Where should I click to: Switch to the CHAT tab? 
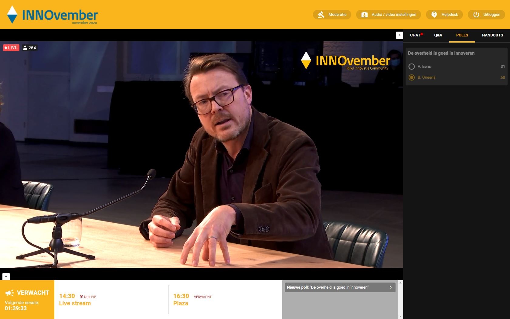[x=416, y=35]
